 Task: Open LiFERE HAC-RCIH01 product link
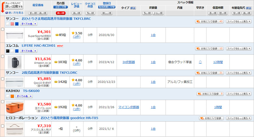(x=39, y=46)
